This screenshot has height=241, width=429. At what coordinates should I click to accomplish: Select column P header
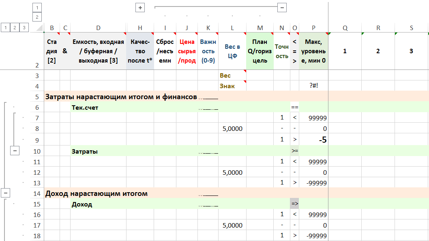coord(313,28)
